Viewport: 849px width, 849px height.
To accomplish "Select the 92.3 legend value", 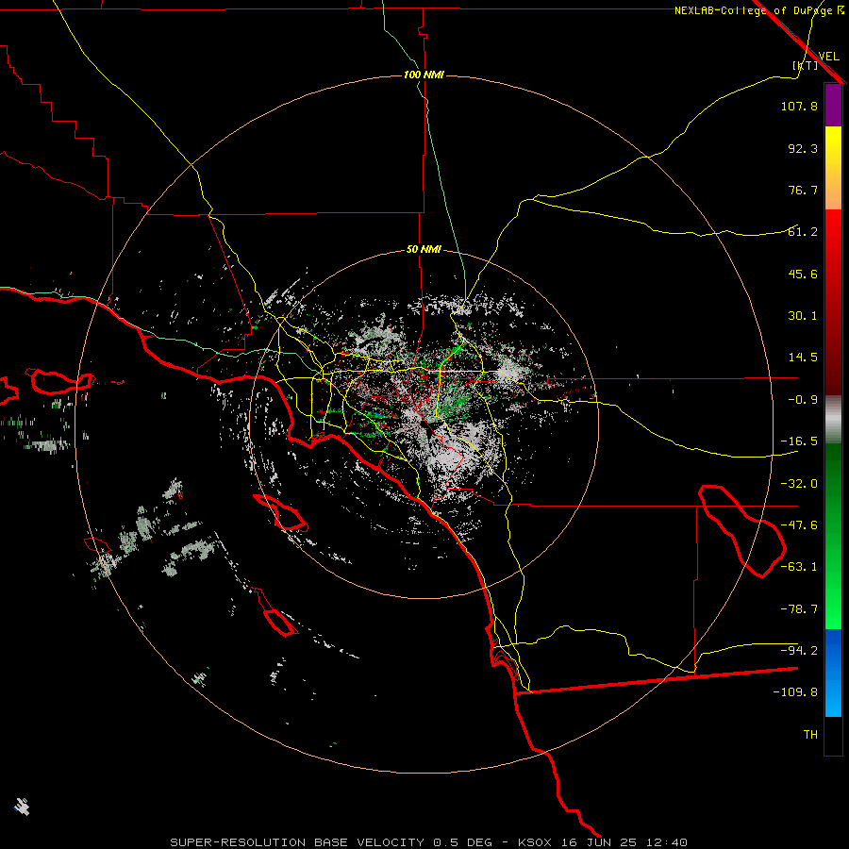I will (x=803, y=148).
